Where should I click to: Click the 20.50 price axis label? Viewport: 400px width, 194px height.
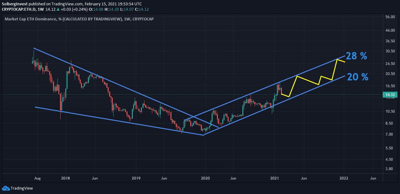(x=390, y=74)
